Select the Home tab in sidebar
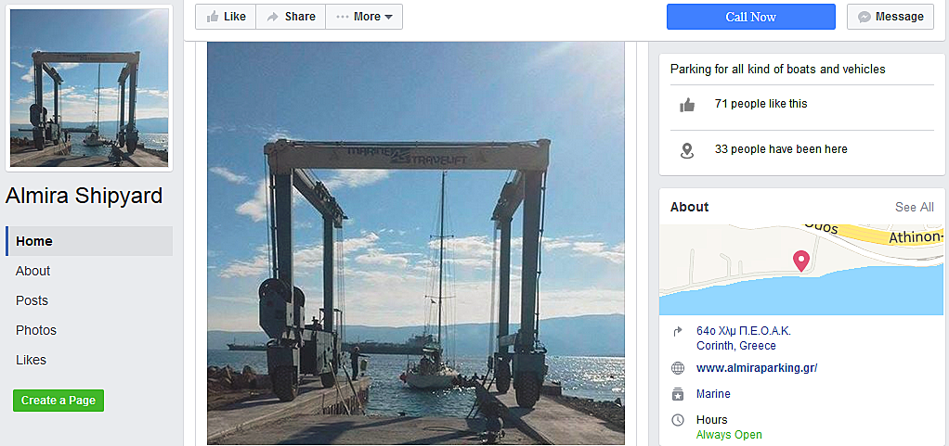Screen dimensions: 949x446 pos(89,241)
